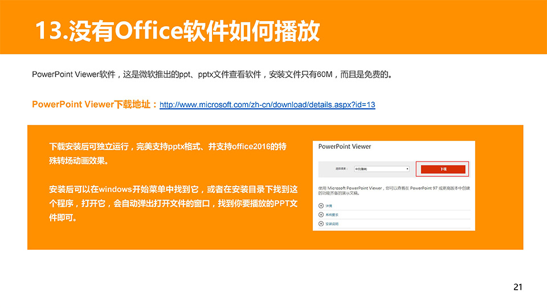Expand 系统要求 using its plus icon
This screenshot has height=308, width=547.
[321, 214]
